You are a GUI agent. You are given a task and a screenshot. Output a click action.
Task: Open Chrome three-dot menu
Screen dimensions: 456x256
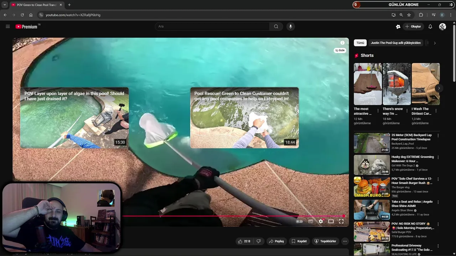click(451, 15)
